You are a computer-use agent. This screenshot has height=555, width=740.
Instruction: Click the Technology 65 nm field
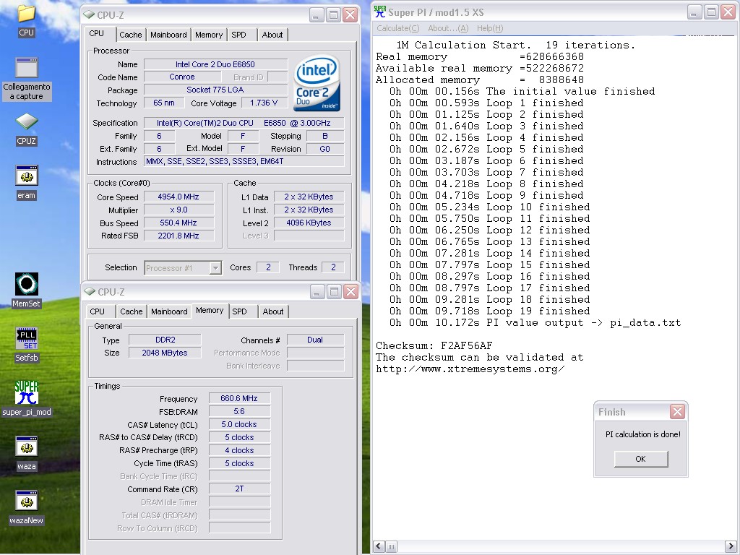point(164,103)
